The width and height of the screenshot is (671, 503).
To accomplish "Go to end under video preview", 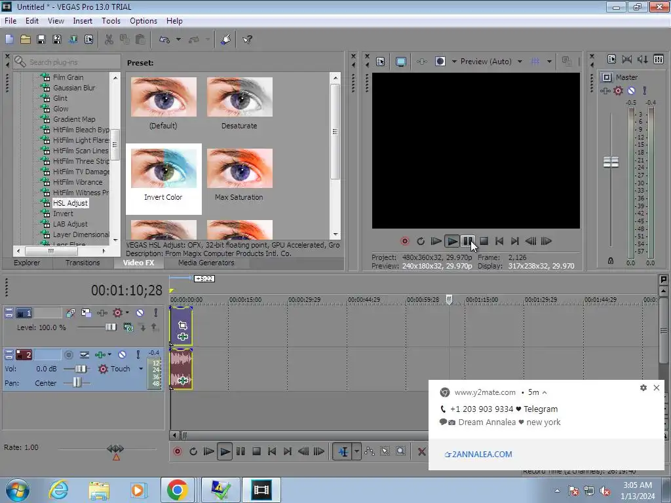I will [x=515, y=241].
